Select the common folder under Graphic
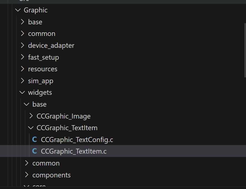This screenshot has width=246, height=189. [x=42, y=34]
